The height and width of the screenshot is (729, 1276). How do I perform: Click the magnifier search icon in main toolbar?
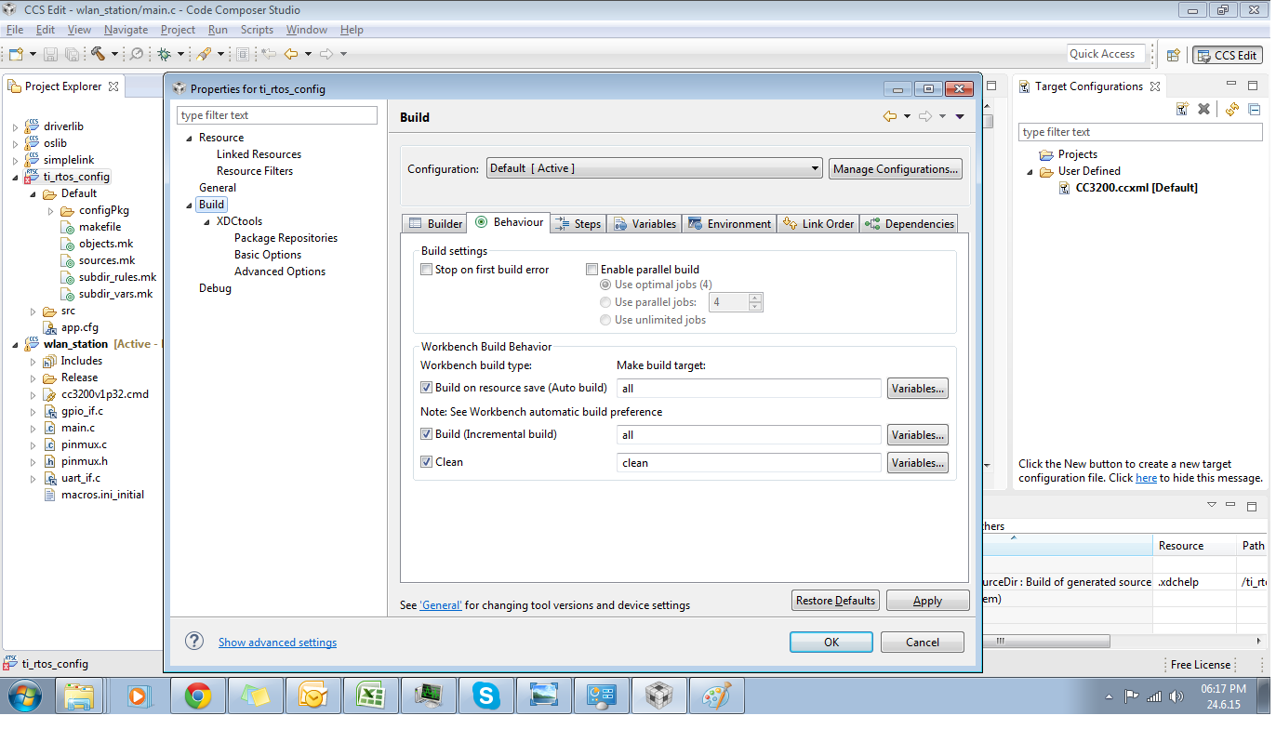pos(137,55)
